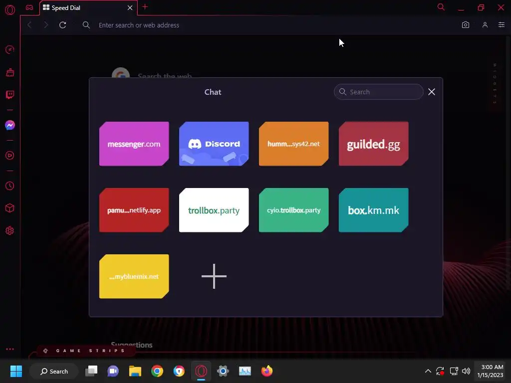511x383 pixels.
Task: Click the Chat folder title
Action: pos(213,92)
